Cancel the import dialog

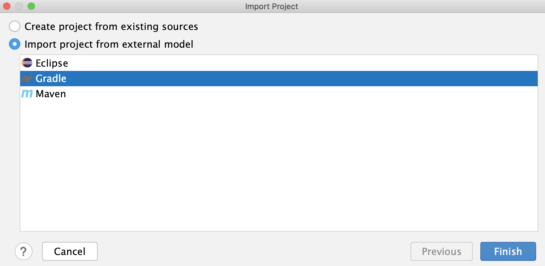coord(70,251)
